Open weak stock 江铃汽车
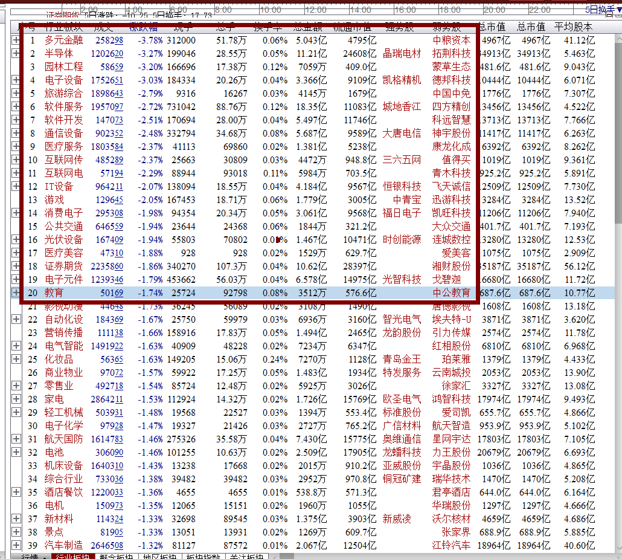 tap(452, 546)
